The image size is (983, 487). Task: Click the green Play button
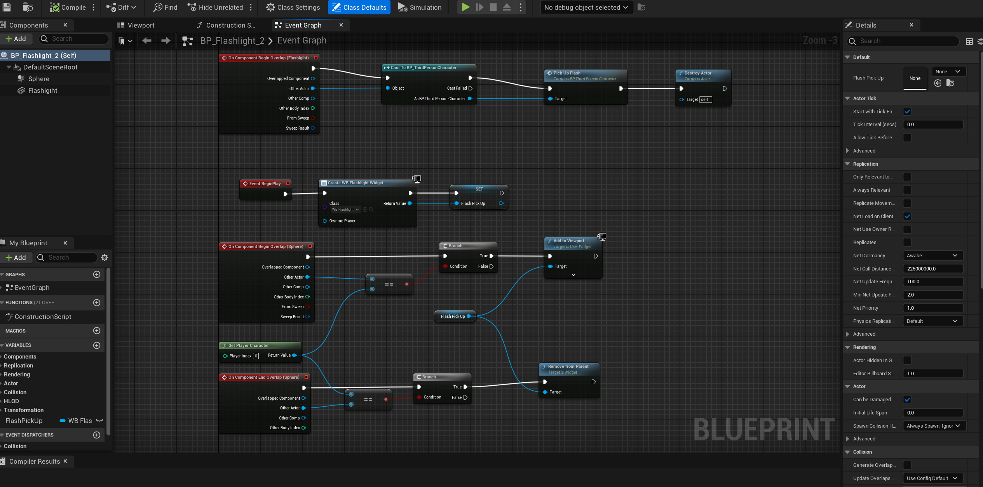pyautogui.click(x=465, y=7)
